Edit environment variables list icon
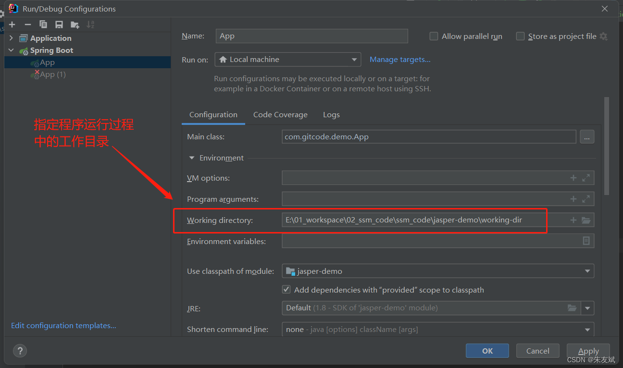623x368 pixels. [x=586, y=241]
